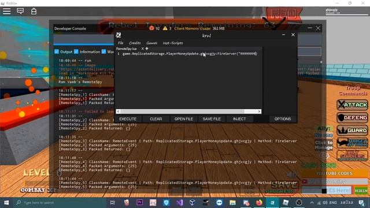Open File Explorer from taskbar
This screenshot has height=208, width=370.
tap(232, 203)
